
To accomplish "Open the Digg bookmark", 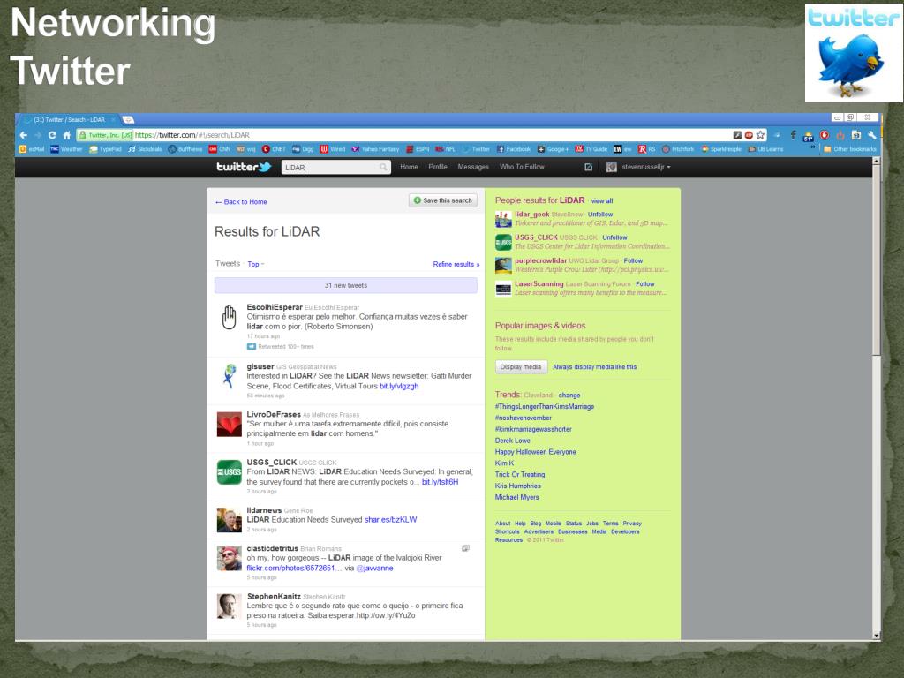I will point(303,149).
